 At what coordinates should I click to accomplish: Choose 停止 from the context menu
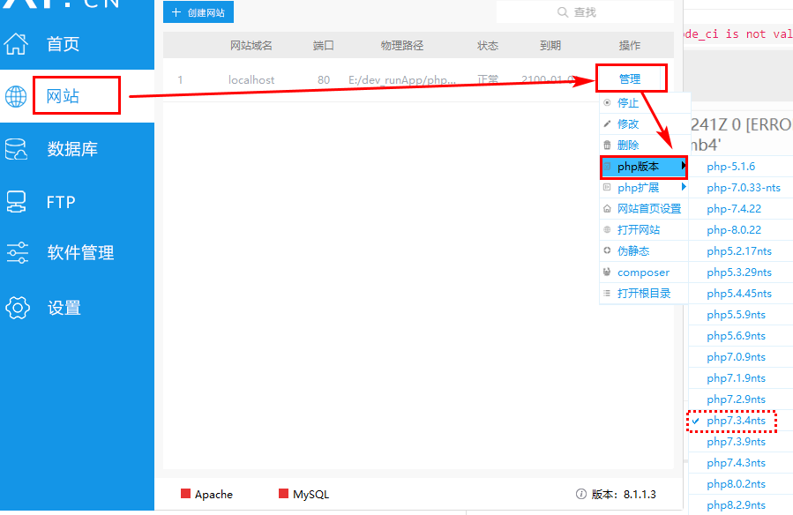pyautogui.click(x=644, y=102)
